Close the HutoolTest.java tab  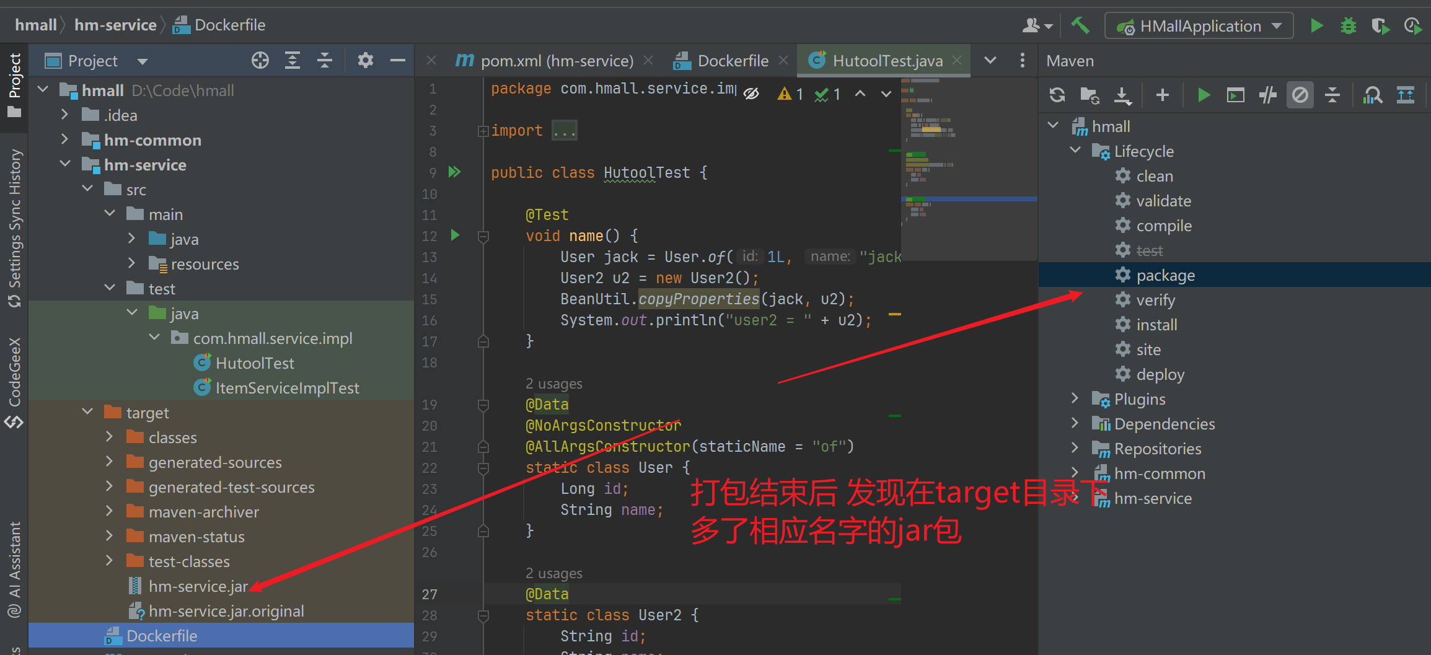958,60
